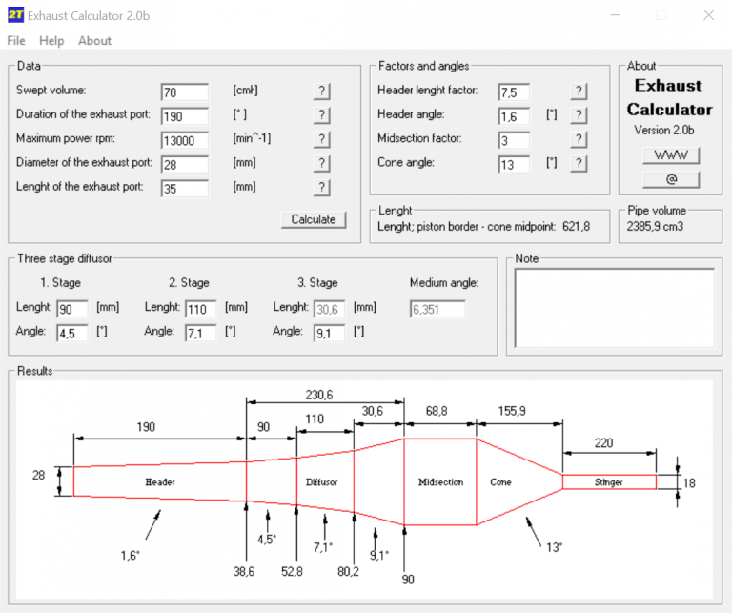Show help for Diameter of exhaust port
732x613 pixels.
pyautogui.click(x=322, y=163)
